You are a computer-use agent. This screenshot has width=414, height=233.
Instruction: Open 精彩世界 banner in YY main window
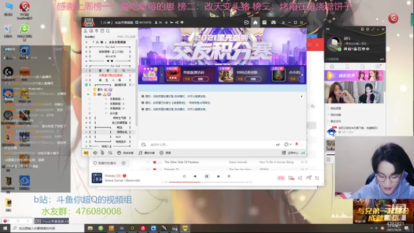click(x=354, y=76)
